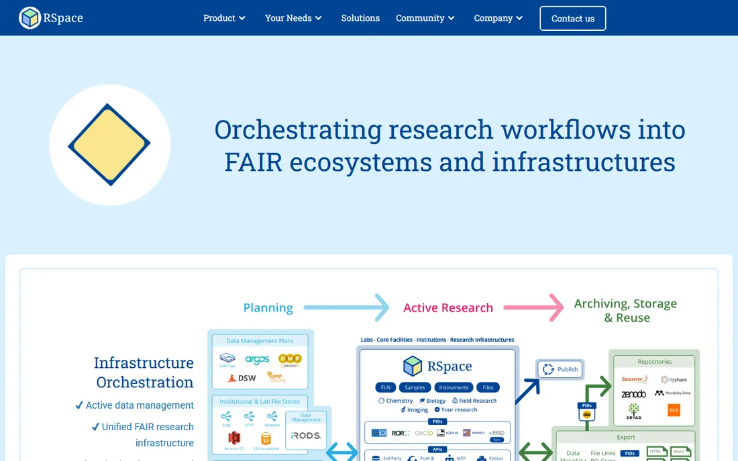Select the ELN pill
The image size is (738, 461).
coord(386,388)
